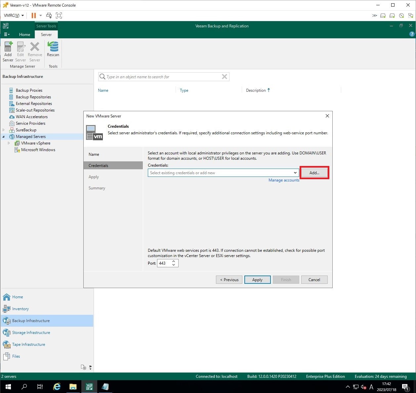Image resolution: width=416 pixels, height=393 pixels.
Task: Click the < Previous wizard button
Action: (x=229, y=280)
